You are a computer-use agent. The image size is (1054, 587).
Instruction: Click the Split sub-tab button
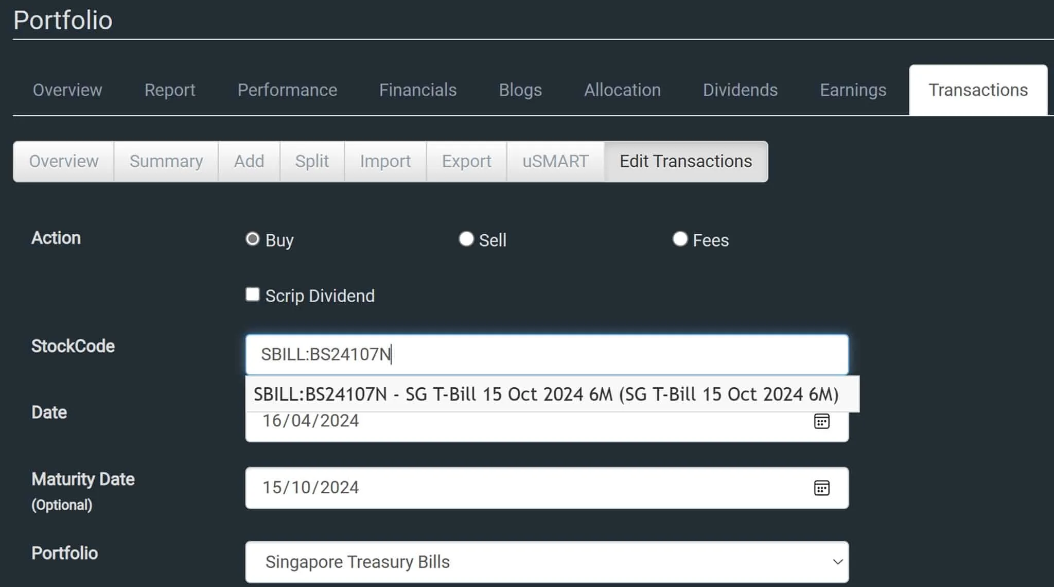(x=312, y=162)
